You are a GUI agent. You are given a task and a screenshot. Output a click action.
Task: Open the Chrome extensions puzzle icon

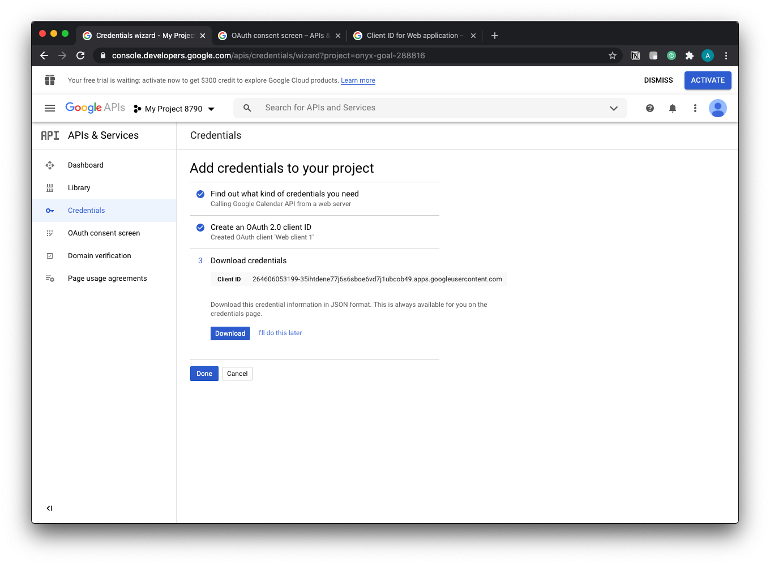tap(689, 55)
